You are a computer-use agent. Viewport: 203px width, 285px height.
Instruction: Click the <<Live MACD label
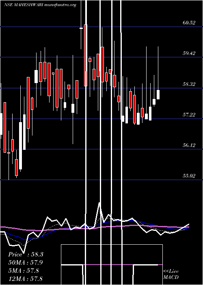(171, 274)
